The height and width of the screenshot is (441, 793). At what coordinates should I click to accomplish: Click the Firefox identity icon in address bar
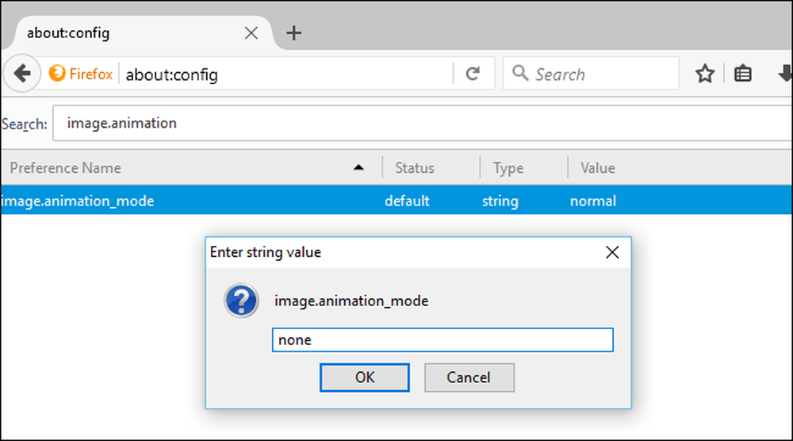pos(57,73)
